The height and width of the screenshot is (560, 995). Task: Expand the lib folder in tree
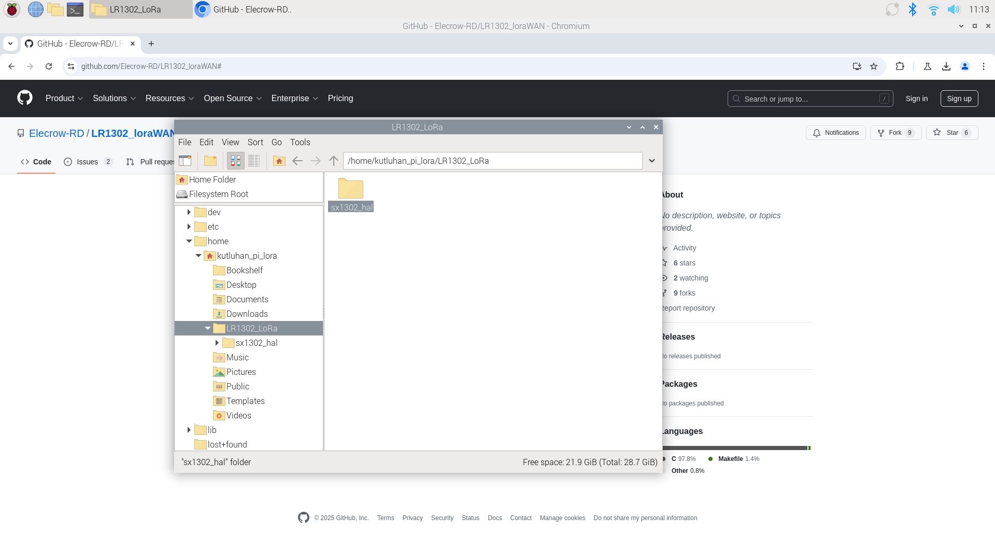pyautogui.click(x=189, y=430)
